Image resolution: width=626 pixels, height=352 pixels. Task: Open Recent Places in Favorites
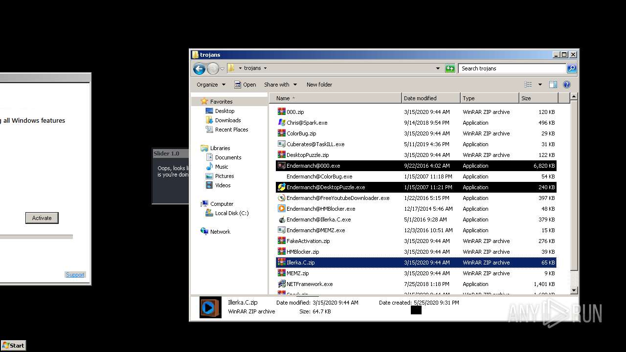coord(231,130)
